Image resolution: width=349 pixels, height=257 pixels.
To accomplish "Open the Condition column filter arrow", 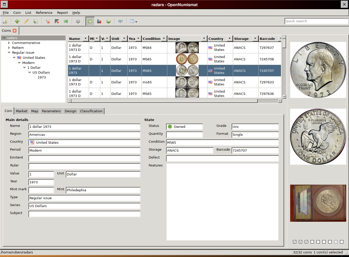I will tap(164, 39).
